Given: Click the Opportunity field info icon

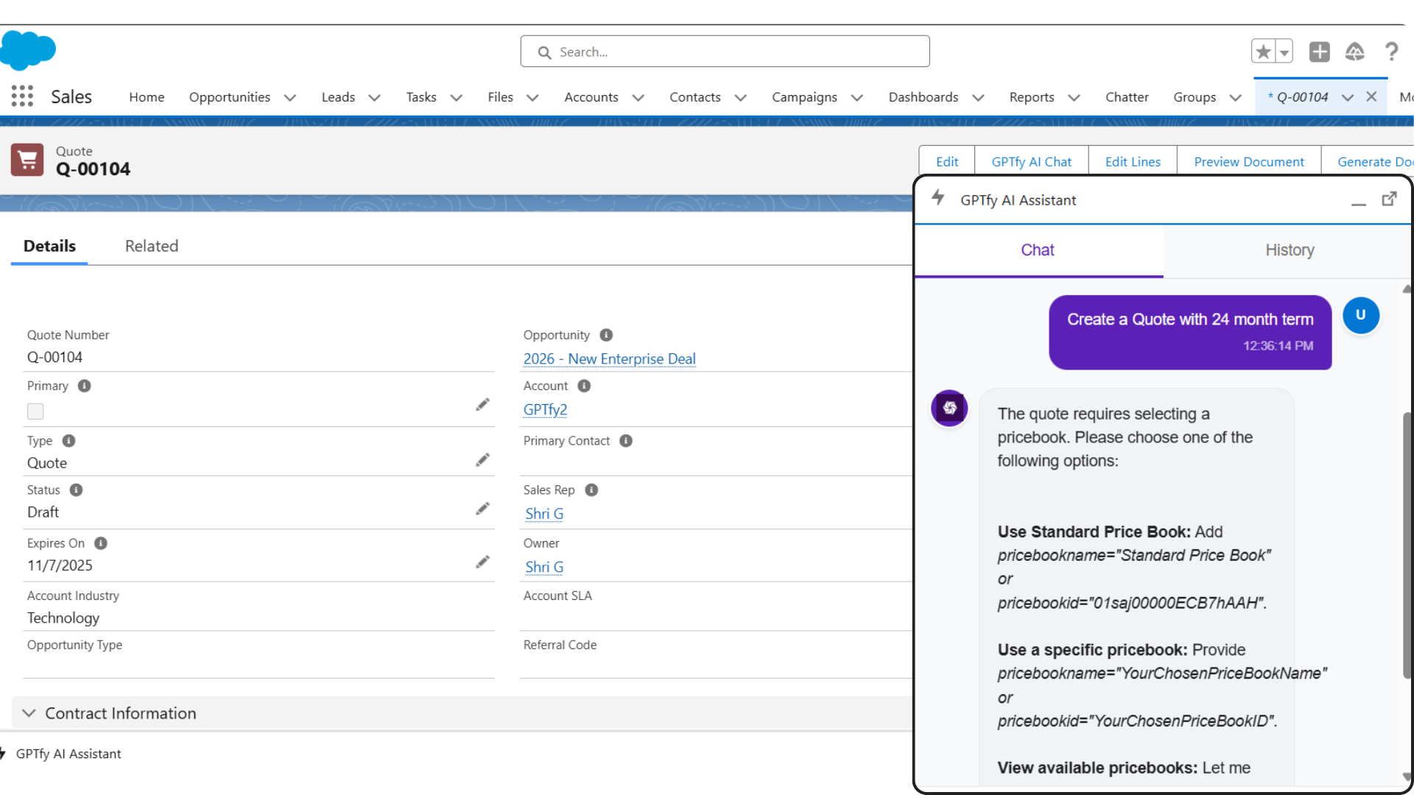Looking at the screenshot, I should tap(606, 335).
